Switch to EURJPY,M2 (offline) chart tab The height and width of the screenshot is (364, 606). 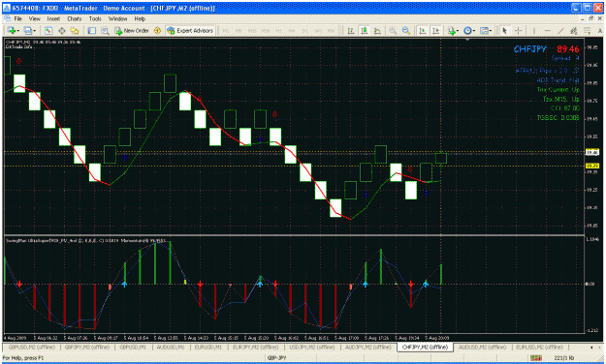tap(255, 347)
